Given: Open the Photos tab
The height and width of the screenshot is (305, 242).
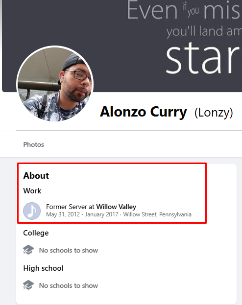Looking at the screenshot, I should pyautogui.click(x=33, y=144).
